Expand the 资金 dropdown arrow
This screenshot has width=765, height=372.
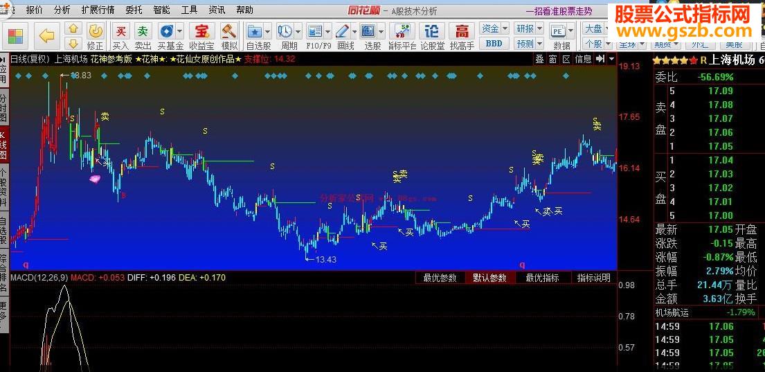(x=504, y=29)
